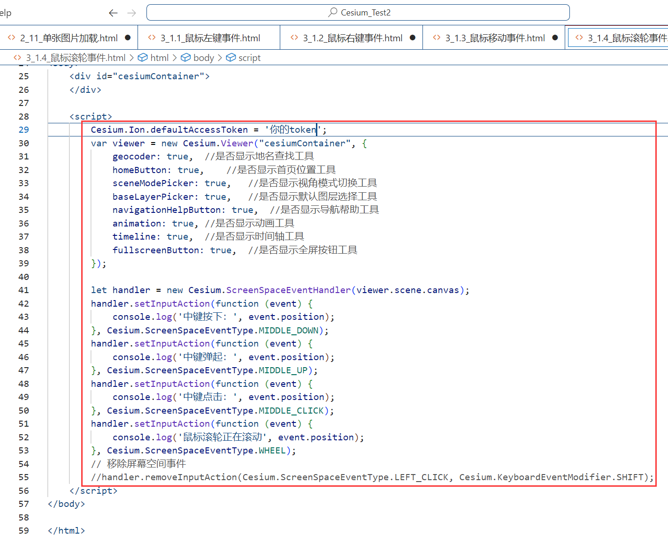Click the '中键按下' console.log string
Screen dimensions: 668x543
[x=207, y=317]
